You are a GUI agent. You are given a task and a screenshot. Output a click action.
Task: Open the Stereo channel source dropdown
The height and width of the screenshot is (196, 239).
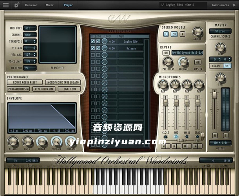(x=220, y=31)
